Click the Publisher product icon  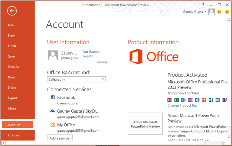click(x=211, y=100)
